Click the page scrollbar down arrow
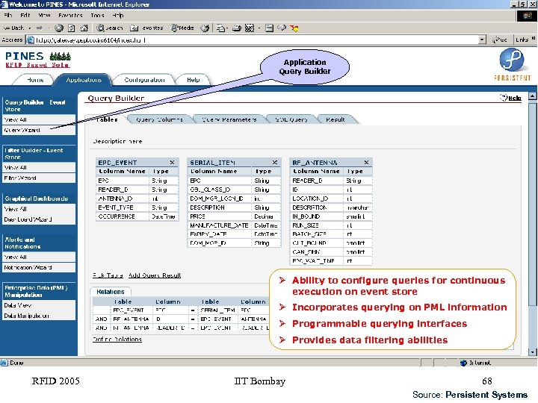This screenshot has height=403, width=538. click(x=533, y=352)
